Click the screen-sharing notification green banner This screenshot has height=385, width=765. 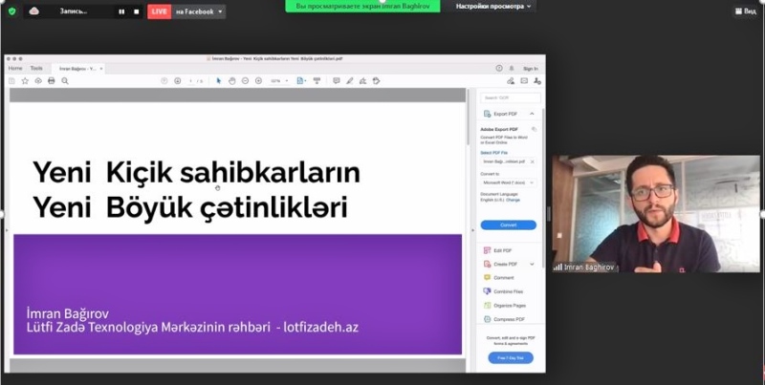tap(362, 7)
